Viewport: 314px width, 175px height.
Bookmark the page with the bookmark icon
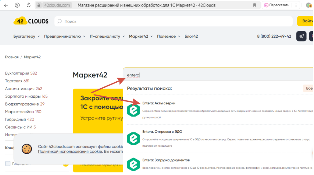pos(254,5)
